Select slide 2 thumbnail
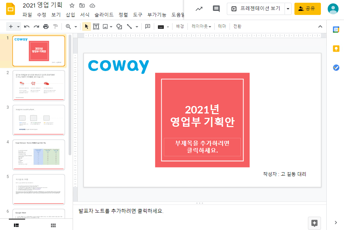 coord(39,86)
